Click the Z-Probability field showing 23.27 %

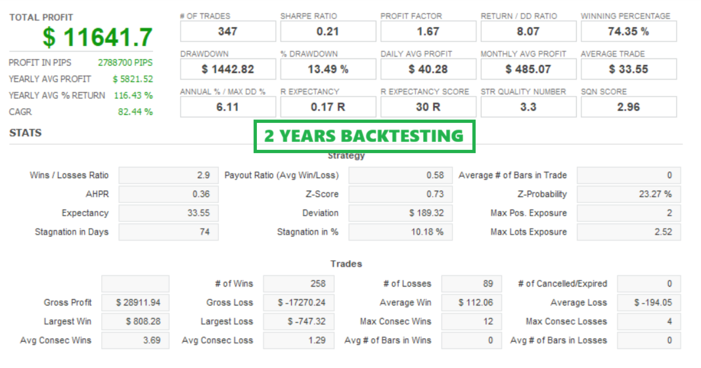tap(629, 194)
